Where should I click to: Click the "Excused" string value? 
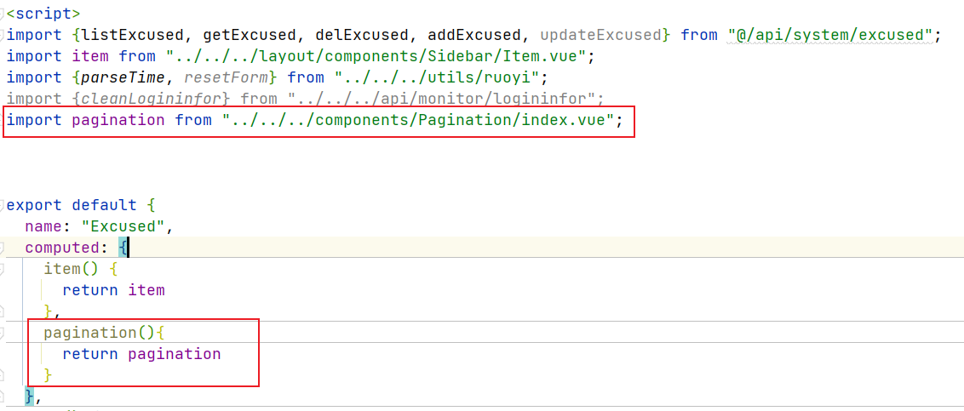point(123,226)
